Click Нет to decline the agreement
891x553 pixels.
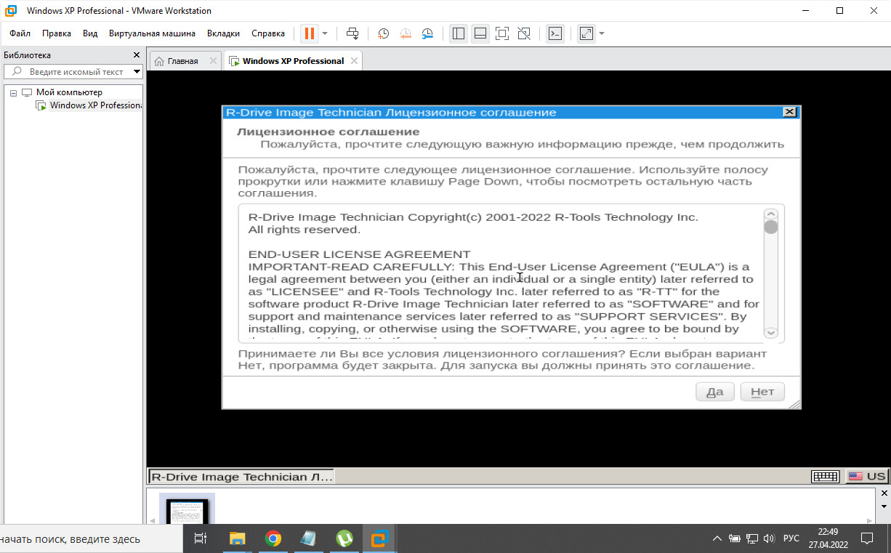pyautogui.click(x=762, y=392)
